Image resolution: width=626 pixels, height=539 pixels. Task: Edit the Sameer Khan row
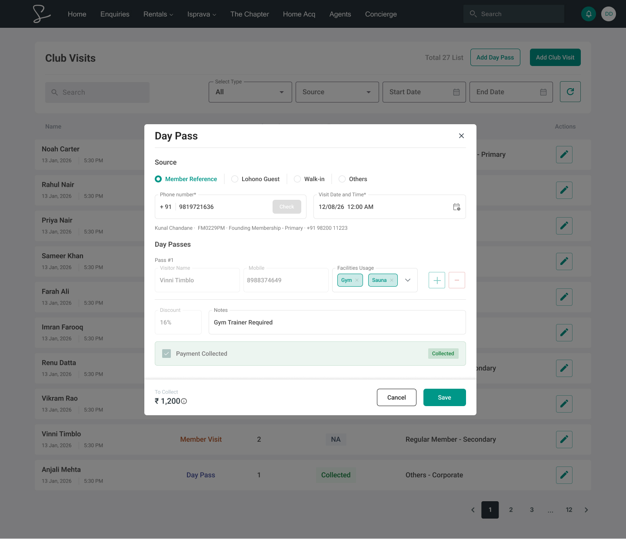click(x=564, y=261)
